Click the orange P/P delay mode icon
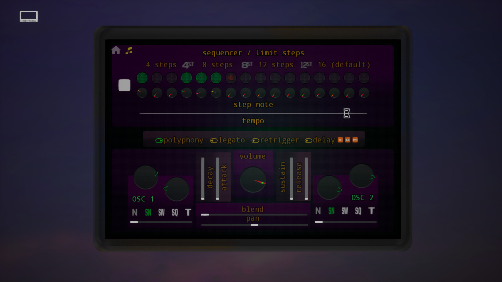Viewport: 502px width, 282px height. point(355,140)
